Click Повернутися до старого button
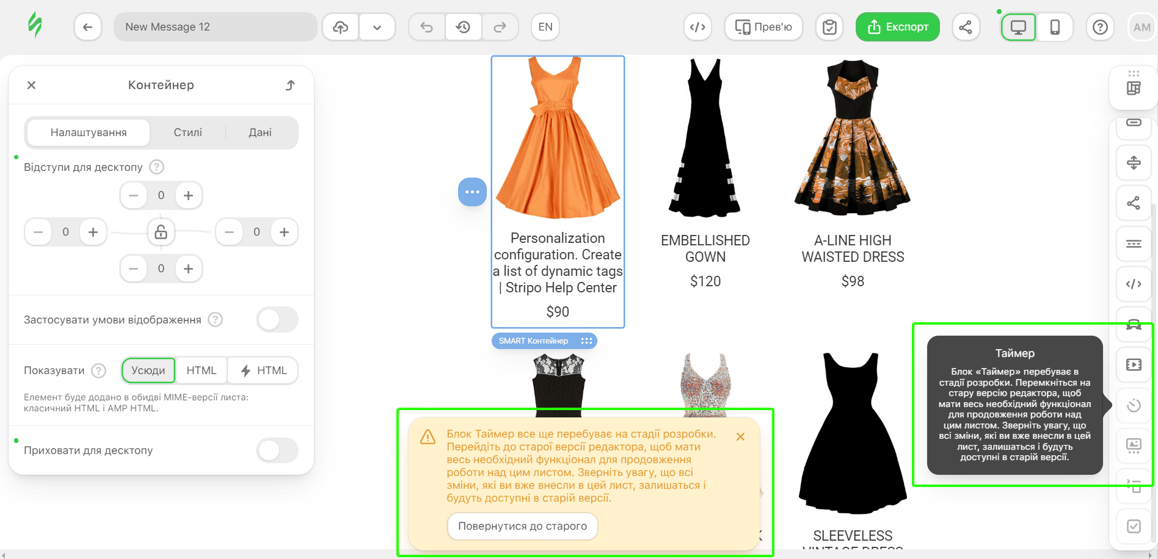 click(x=522, y=526)
